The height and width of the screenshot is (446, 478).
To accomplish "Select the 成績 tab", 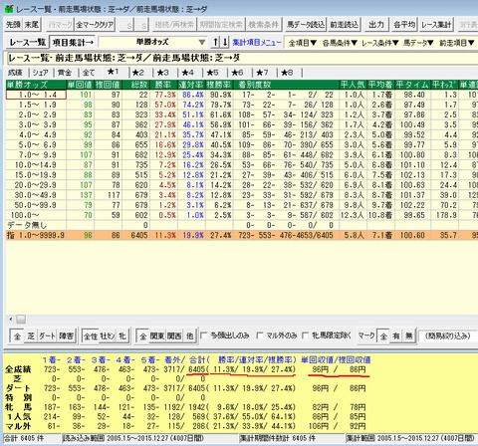I will 16,73.
